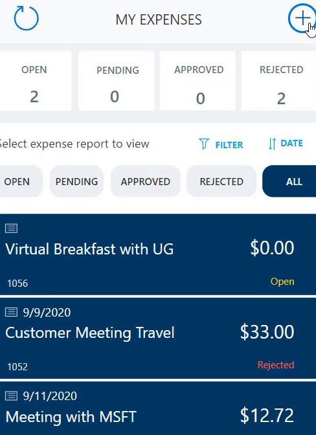
Task: Select the PENDING summary tile
Action: [117, 81]
